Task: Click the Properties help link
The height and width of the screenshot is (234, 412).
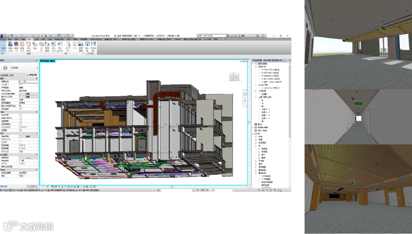Action: click(4, 186)
